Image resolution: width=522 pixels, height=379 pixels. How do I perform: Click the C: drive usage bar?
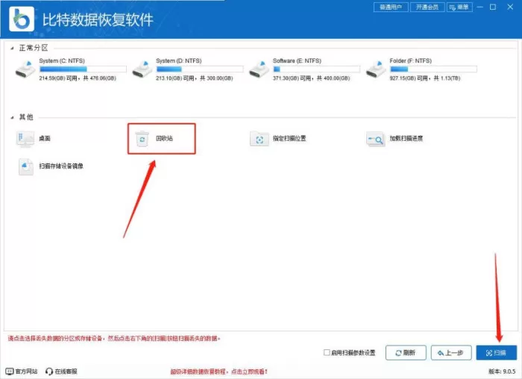(x=83, y=69)
